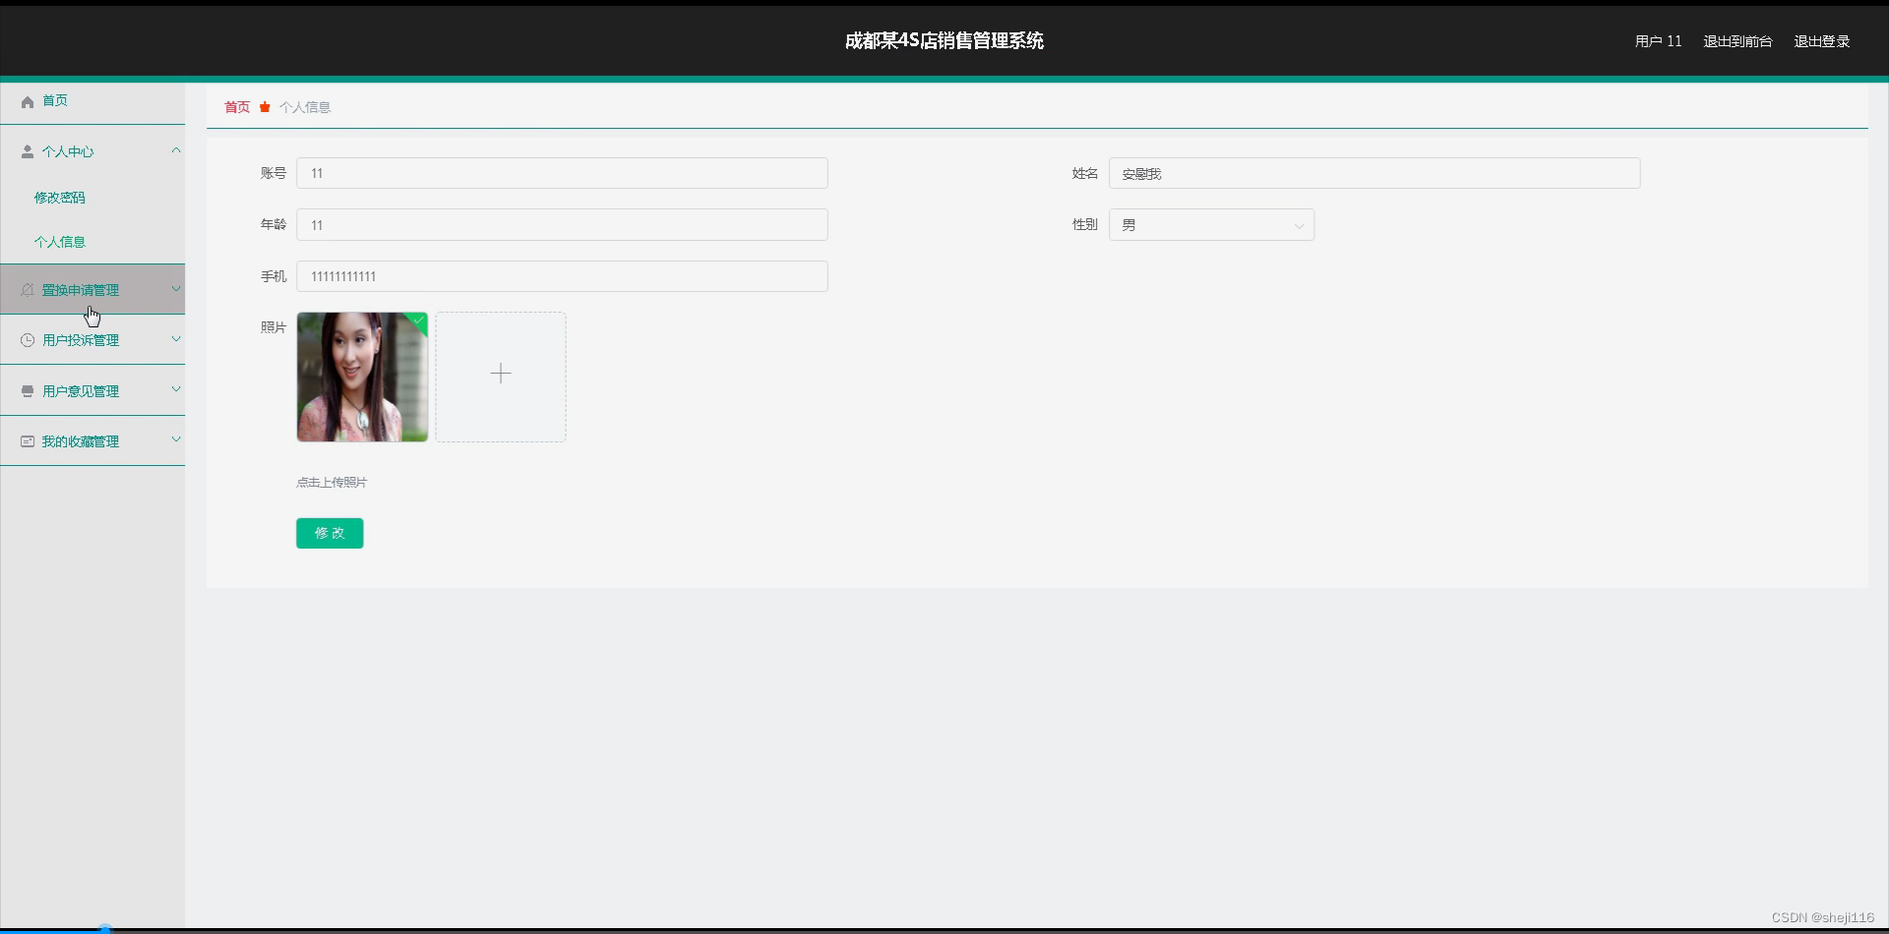Viewport: 1889px width, 934px height.
Task: Click the home icon beside 首页
Action: point(27,101)
